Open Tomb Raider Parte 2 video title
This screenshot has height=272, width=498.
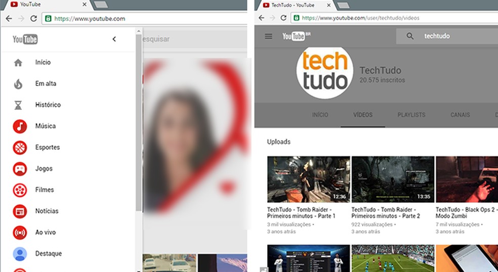386,213
